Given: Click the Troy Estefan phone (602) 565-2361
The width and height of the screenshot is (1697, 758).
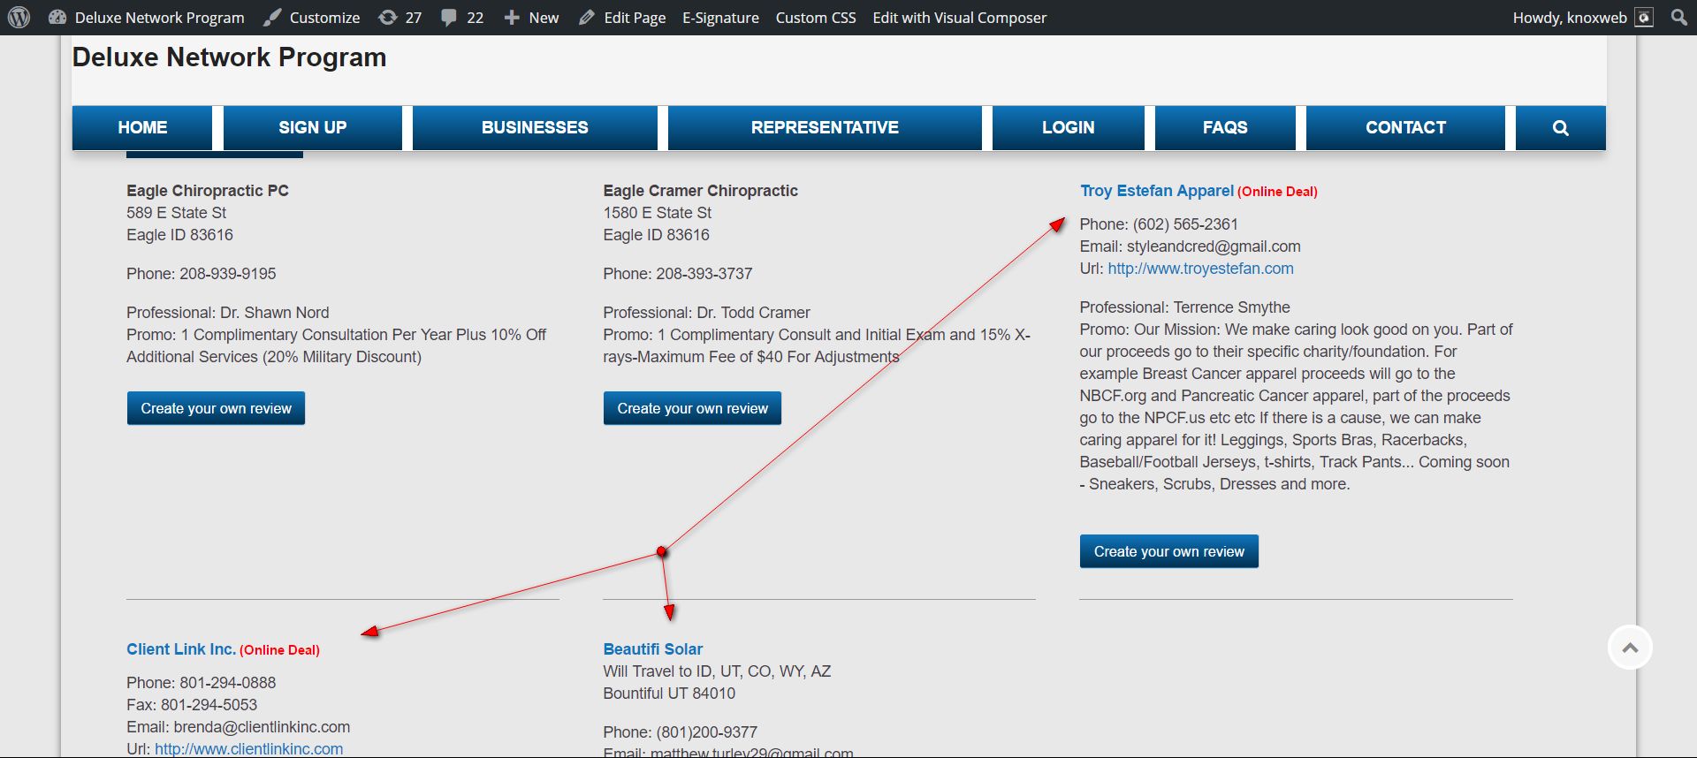Looking at the screenshot, I should click(1185, 224).
